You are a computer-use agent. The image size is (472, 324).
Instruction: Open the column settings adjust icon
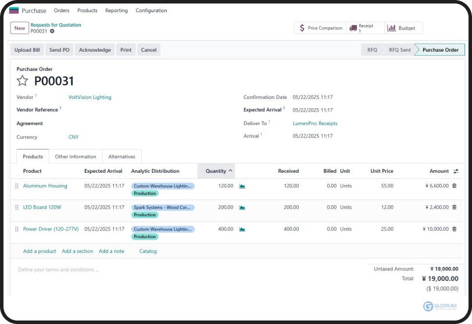[456, 171]
